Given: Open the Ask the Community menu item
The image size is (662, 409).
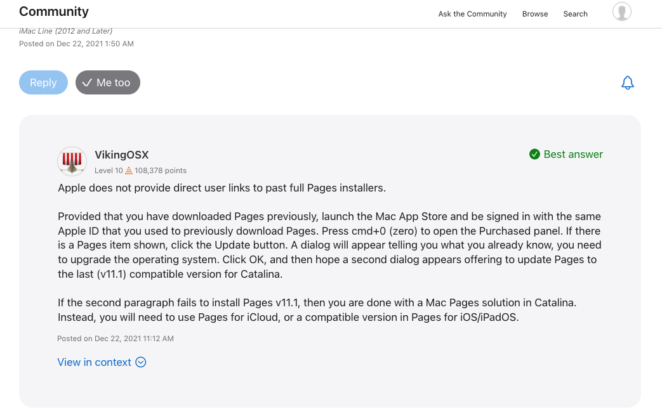Looking at the screenshot, I should click(x=472, y=14).
